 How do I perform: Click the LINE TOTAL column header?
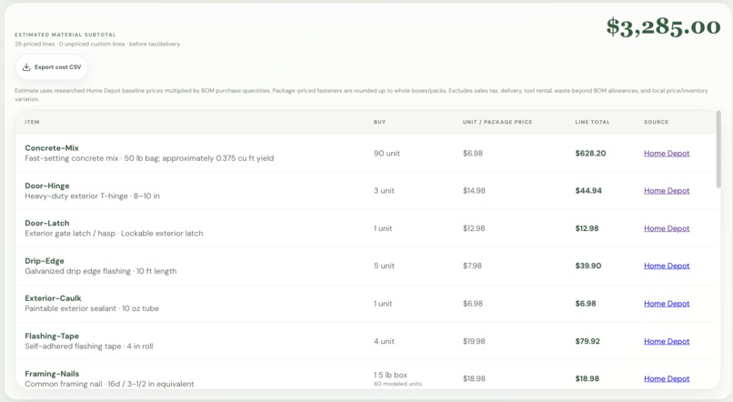[592, 122]
